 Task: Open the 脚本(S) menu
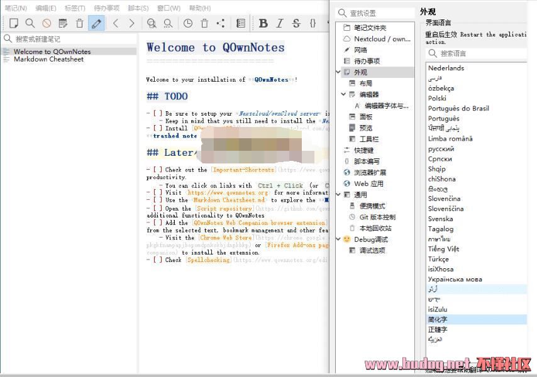point(138,8)
